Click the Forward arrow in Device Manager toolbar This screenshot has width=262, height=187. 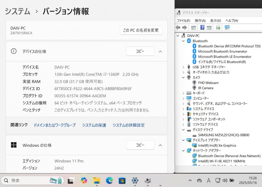[x=184, y=28]
